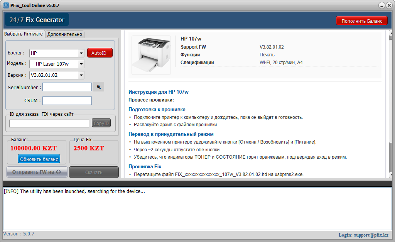The image size is (395, 242).
Task: Click the Скачать download button
Action: coord(93,172)
